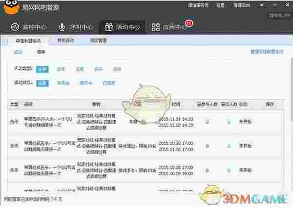Select 全部 in the 活动类型 filter
293x208 pixels.
click(x=42, y=69)
